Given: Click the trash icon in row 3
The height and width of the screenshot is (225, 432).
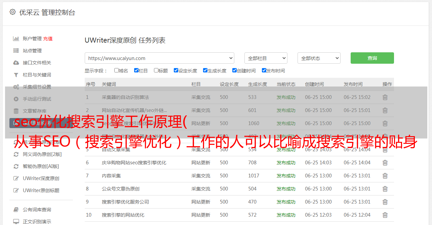Looking at the screenshot, I should click(385, 123).
